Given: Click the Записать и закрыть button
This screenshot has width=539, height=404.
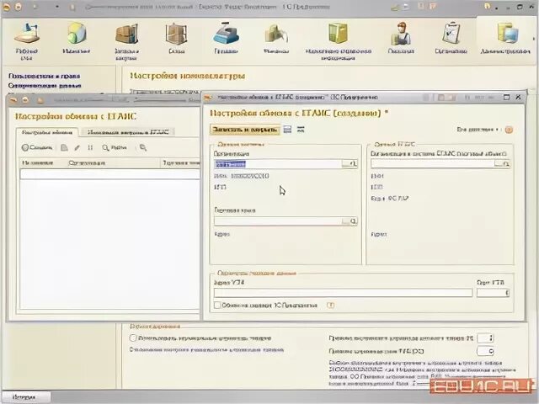Looking at the screenshot, I should [x=245, y=130].
